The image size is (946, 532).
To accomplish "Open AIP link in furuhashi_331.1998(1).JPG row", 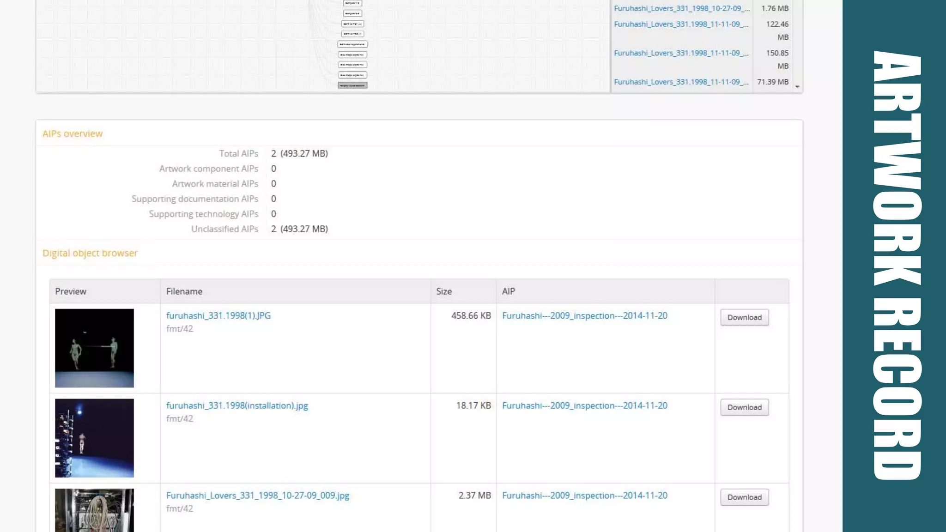I will [585, 315].
